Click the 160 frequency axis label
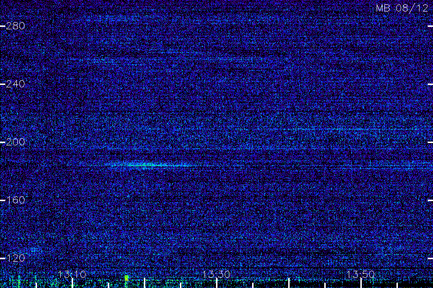 [x=15, y=200]
